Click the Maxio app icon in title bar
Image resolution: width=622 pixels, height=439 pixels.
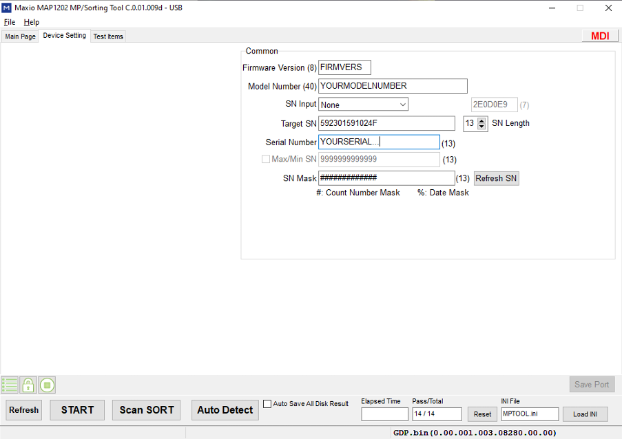6,8
